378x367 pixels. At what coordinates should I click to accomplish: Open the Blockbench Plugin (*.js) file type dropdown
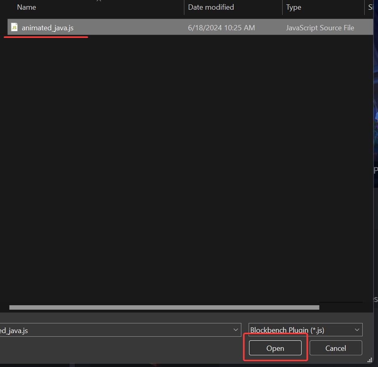point(306,330)
